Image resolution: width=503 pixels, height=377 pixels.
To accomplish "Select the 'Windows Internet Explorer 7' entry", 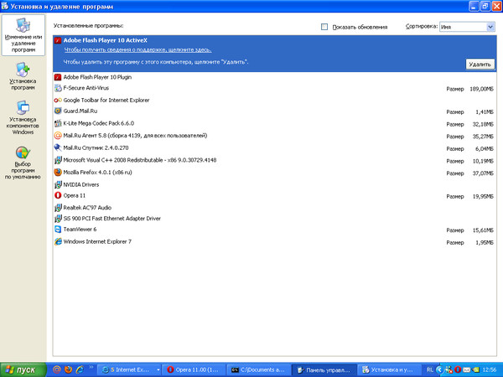I will click(97, 242).
